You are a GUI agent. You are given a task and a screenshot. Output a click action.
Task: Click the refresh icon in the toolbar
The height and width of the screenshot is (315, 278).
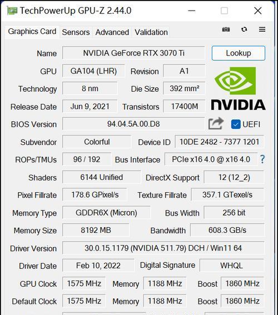[x=244, y=29]
